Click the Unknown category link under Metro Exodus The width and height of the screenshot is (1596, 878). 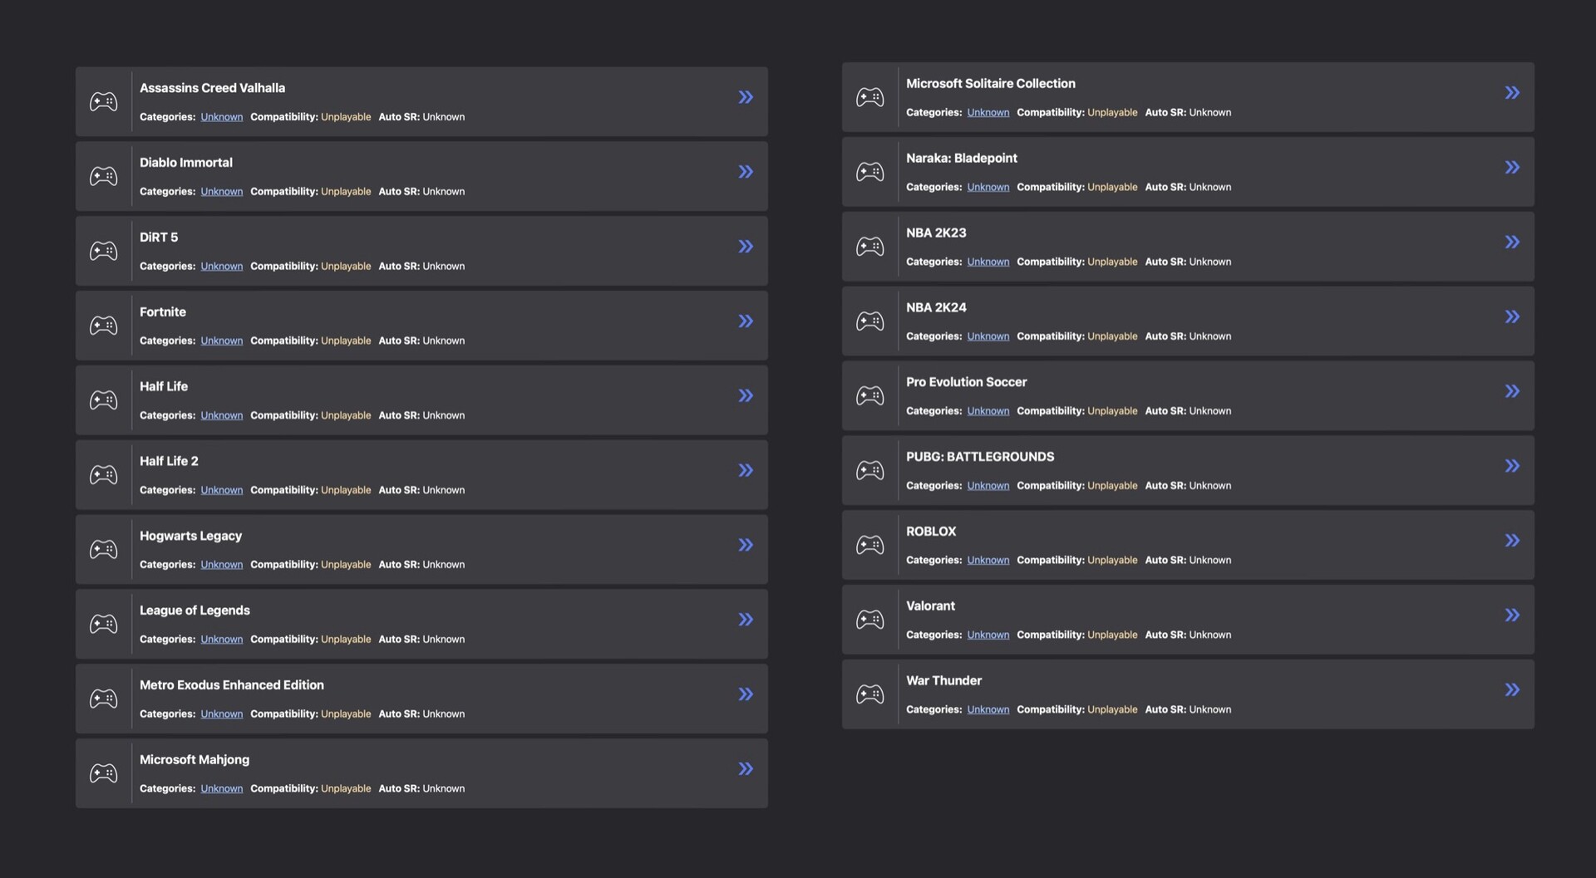tap(221, 714)
